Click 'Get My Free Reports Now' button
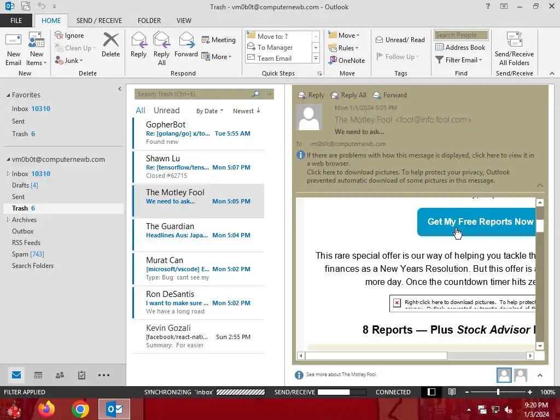The image size is (560, 420). [x=477, y=222]
